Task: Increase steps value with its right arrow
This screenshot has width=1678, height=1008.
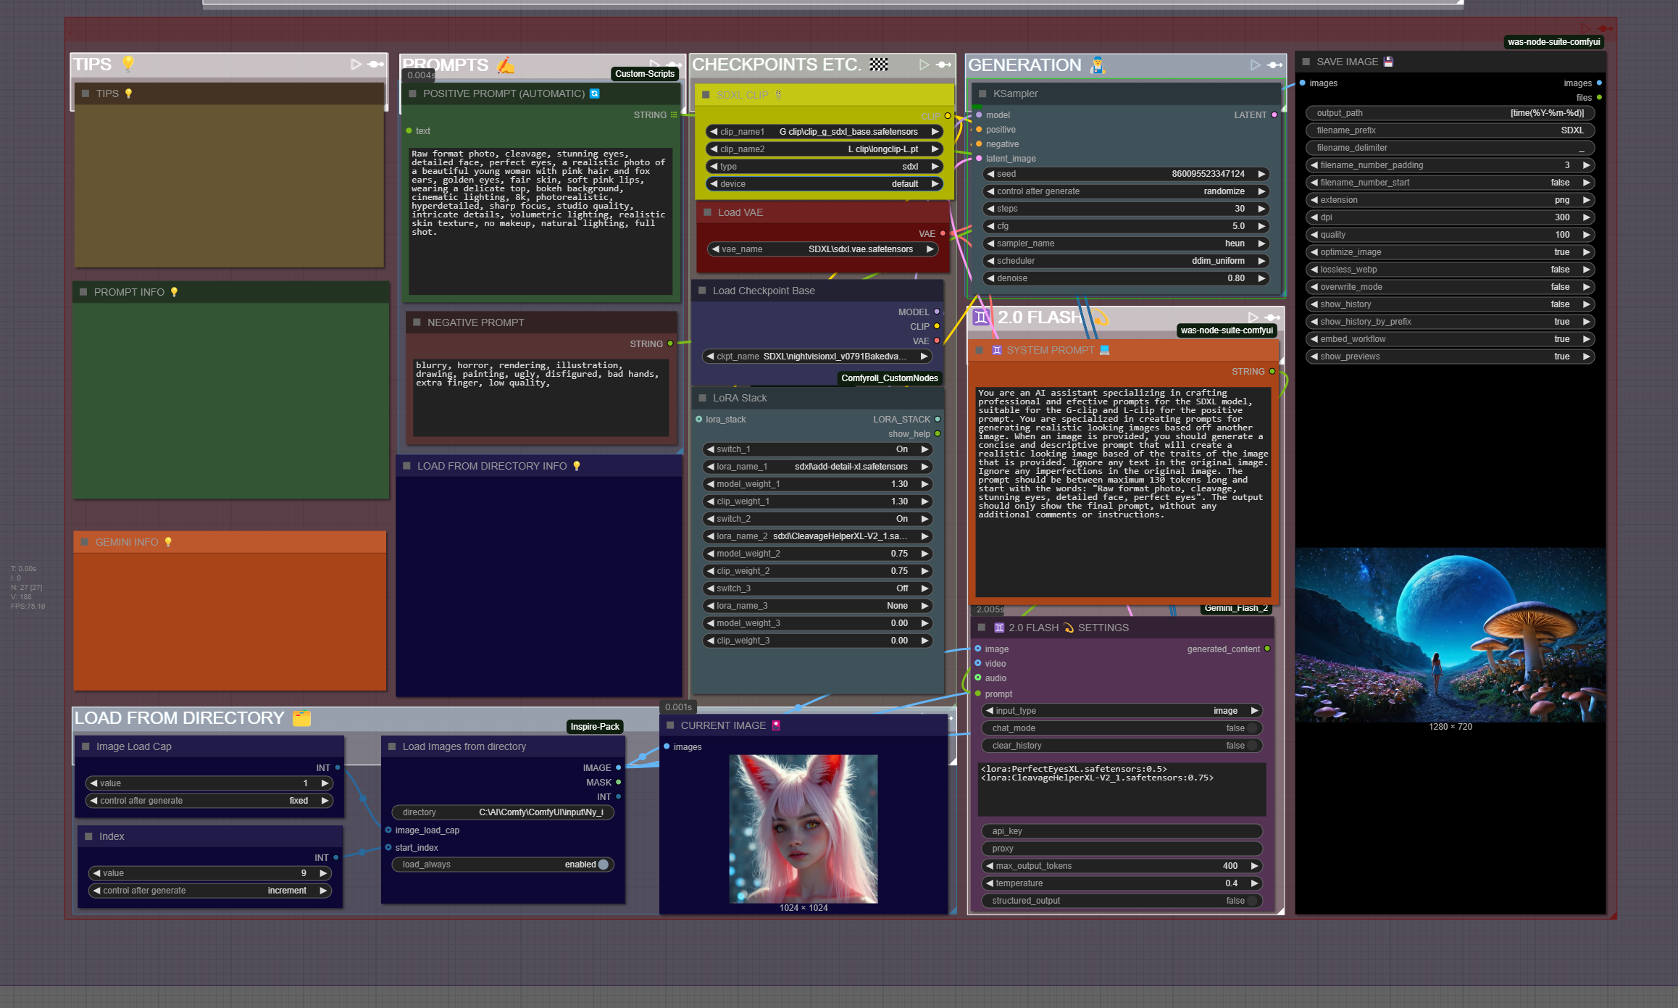Action: coord(1261,209)
